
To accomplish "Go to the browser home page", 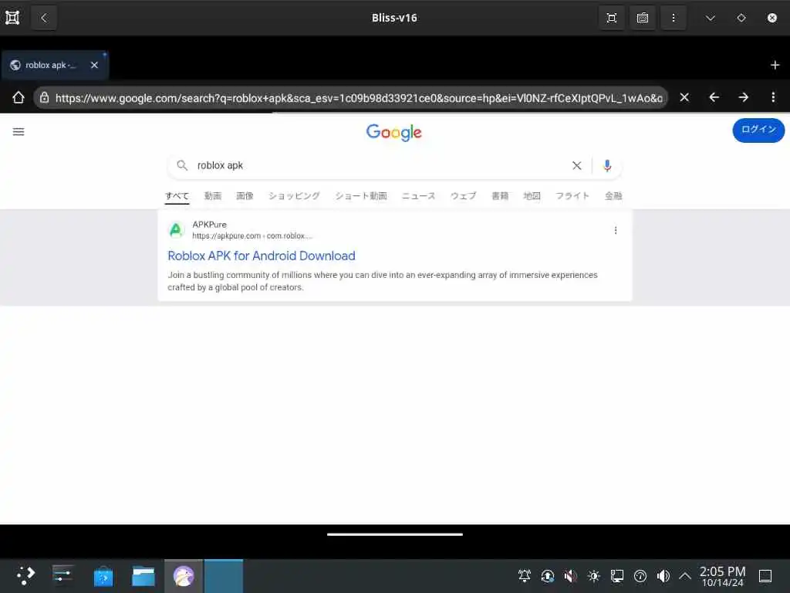I will pos(19,97).
